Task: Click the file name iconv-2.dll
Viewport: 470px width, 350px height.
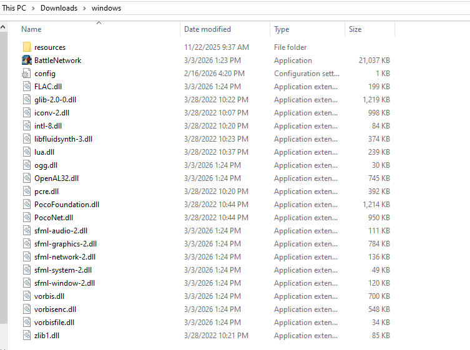Action: click(x=52, y=113)
